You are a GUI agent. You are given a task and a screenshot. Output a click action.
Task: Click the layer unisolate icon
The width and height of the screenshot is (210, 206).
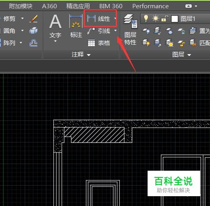click(157, 43)
